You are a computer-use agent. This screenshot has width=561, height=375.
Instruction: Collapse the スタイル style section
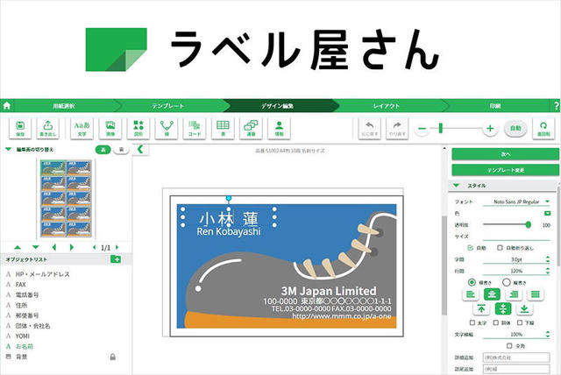(456, 186)
